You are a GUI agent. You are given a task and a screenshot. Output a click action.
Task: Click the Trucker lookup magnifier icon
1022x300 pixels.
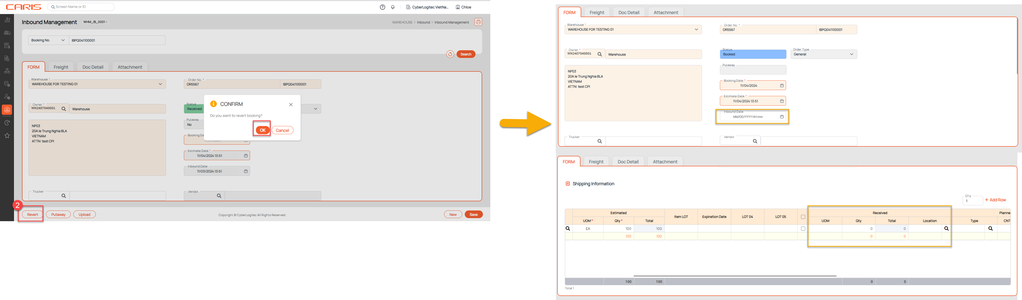[x=64, y=196]
